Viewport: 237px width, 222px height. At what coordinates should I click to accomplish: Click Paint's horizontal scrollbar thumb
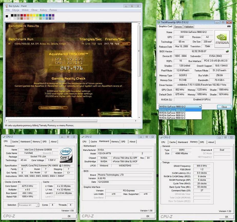tap(53, 121)
